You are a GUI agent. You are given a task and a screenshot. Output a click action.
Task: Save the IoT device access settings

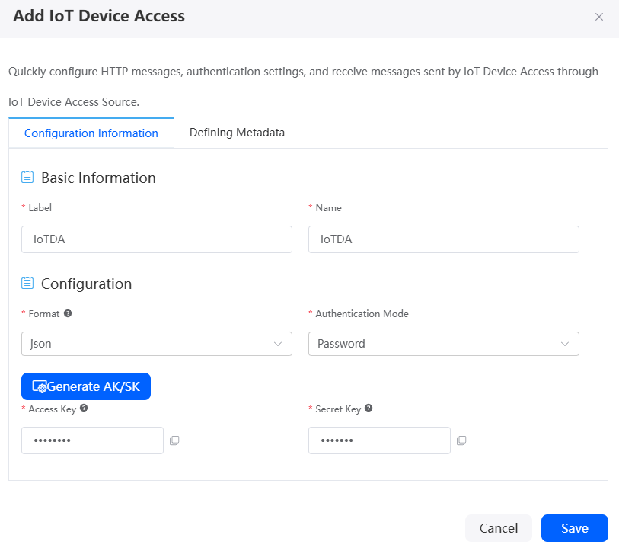(x=574, y=528)
